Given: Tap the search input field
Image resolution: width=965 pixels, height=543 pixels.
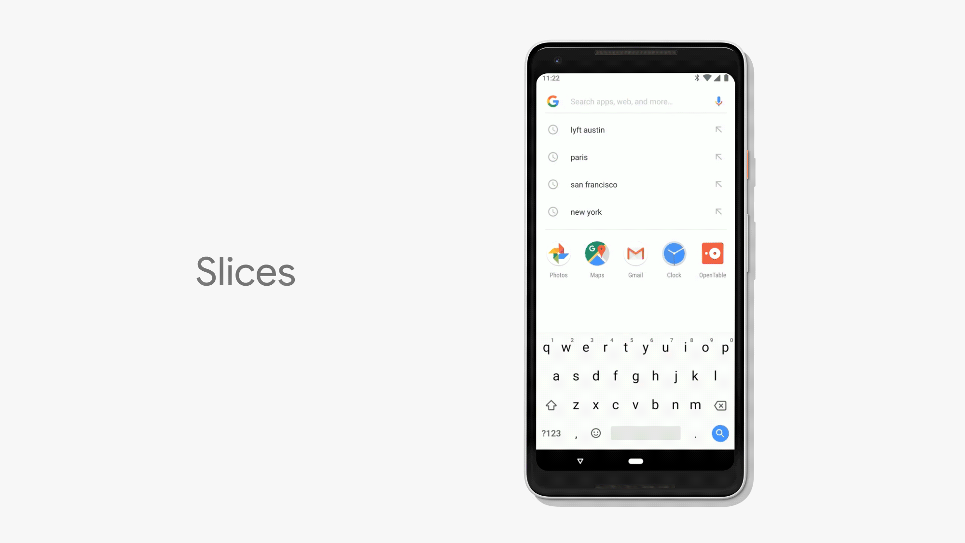Looking at the screenshot, I should coord(635,101).
